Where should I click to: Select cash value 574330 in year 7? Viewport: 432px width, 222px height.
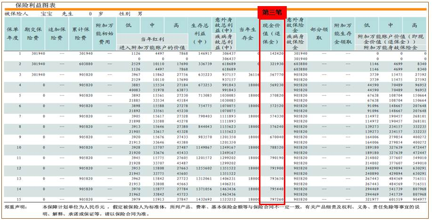[x=276, y=116]
